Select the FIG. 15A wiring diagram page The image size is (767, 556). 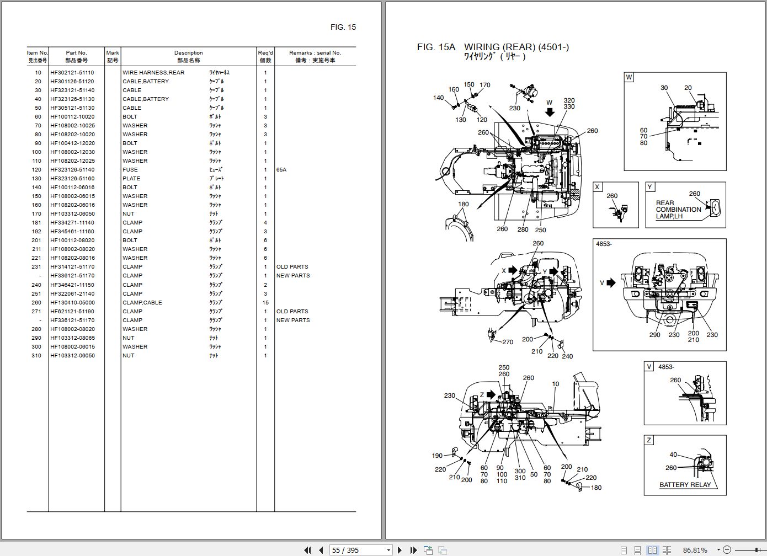click(x=574, y=276)
